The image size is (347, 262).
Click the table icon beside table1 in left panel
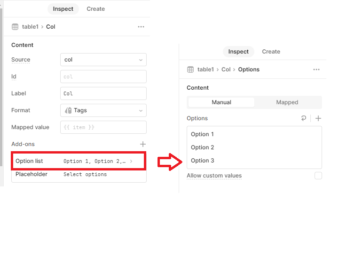15,27
